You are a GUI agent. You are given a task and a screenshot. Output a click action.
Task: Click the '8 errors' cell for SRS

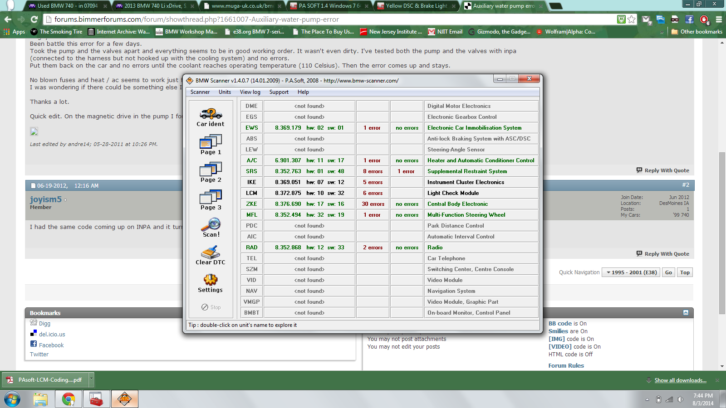[373, 171]
